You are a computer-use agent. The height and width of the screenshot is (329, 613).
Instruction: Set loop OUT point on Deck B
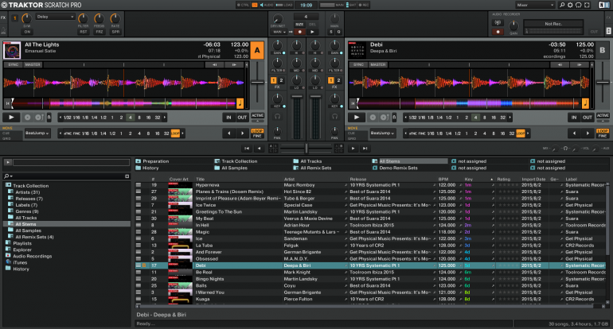588,117
